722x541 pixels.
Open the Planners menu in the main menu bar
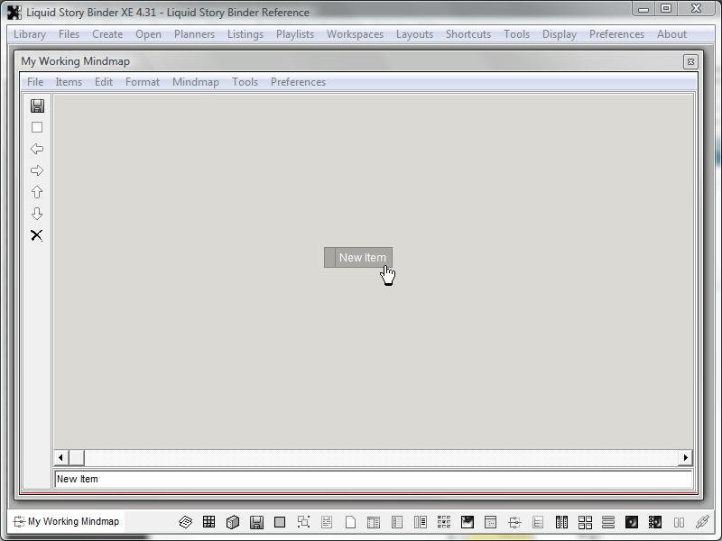coord(194,34)
